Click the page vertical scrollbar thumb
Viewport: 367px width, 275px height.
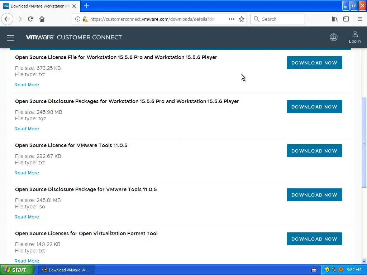364,142
